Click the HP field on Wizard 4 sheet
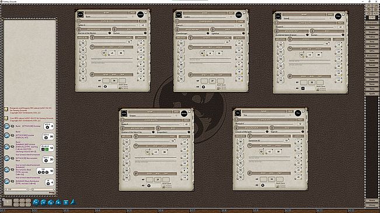Image resolution: width=380 pixels, height=213 pixels. [312, 83]
